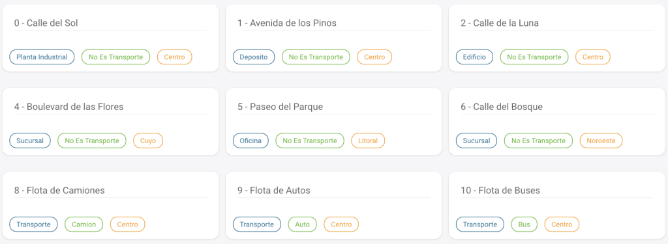The width and height of the screenshot is (668, 244).
Task: Open the 6 - Calle del Bosque card
Action: pyautogui.click(x=557, y=122)
